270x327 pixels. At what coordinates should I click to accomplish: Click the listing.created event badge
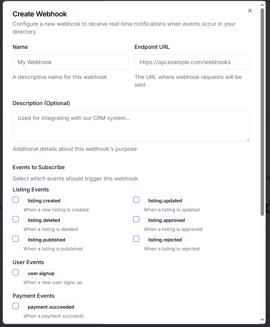[43, 200]
